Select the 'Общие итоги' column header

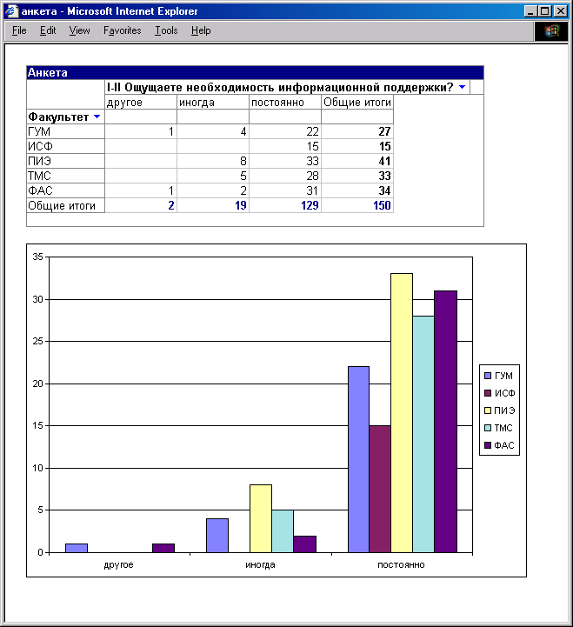click(x=357, y=103)
